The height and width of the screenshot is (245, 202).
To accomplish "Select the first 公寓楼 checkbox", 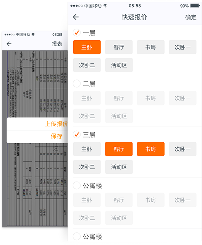I will [77, 185].
